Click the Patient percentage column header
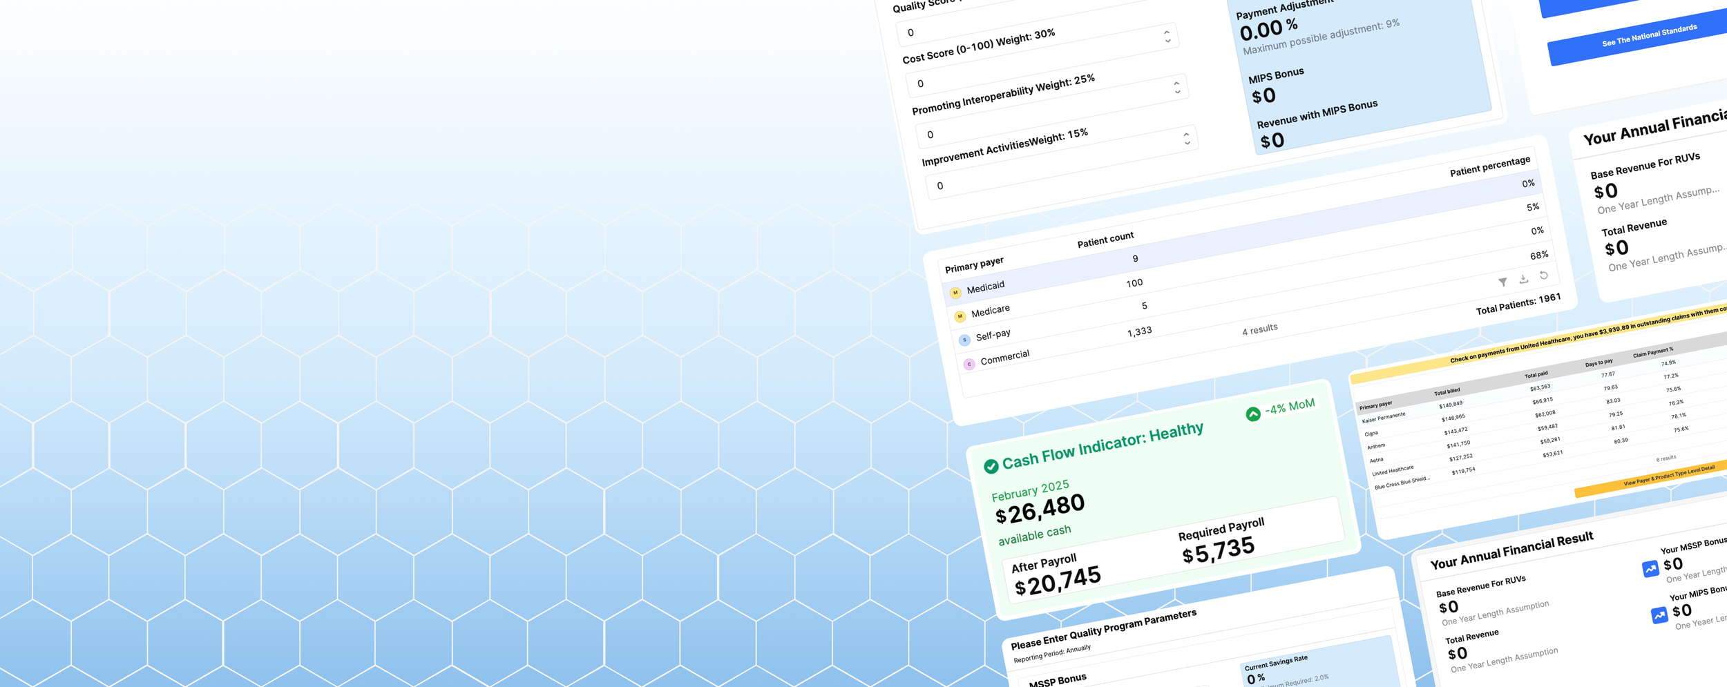 1490,166
